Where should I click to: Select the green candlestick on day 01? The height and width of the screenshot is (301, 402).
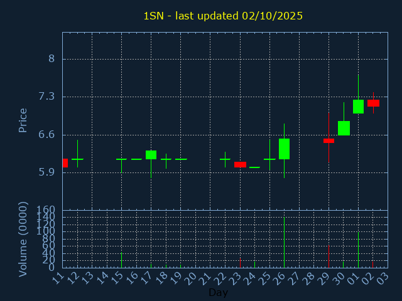358,107
